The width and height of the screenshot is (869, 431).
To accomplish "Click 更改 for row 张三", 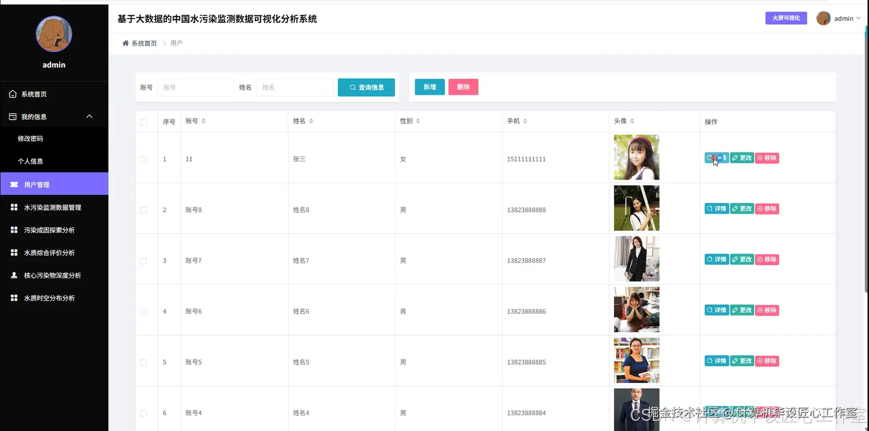I will click(x=742, y=158).
